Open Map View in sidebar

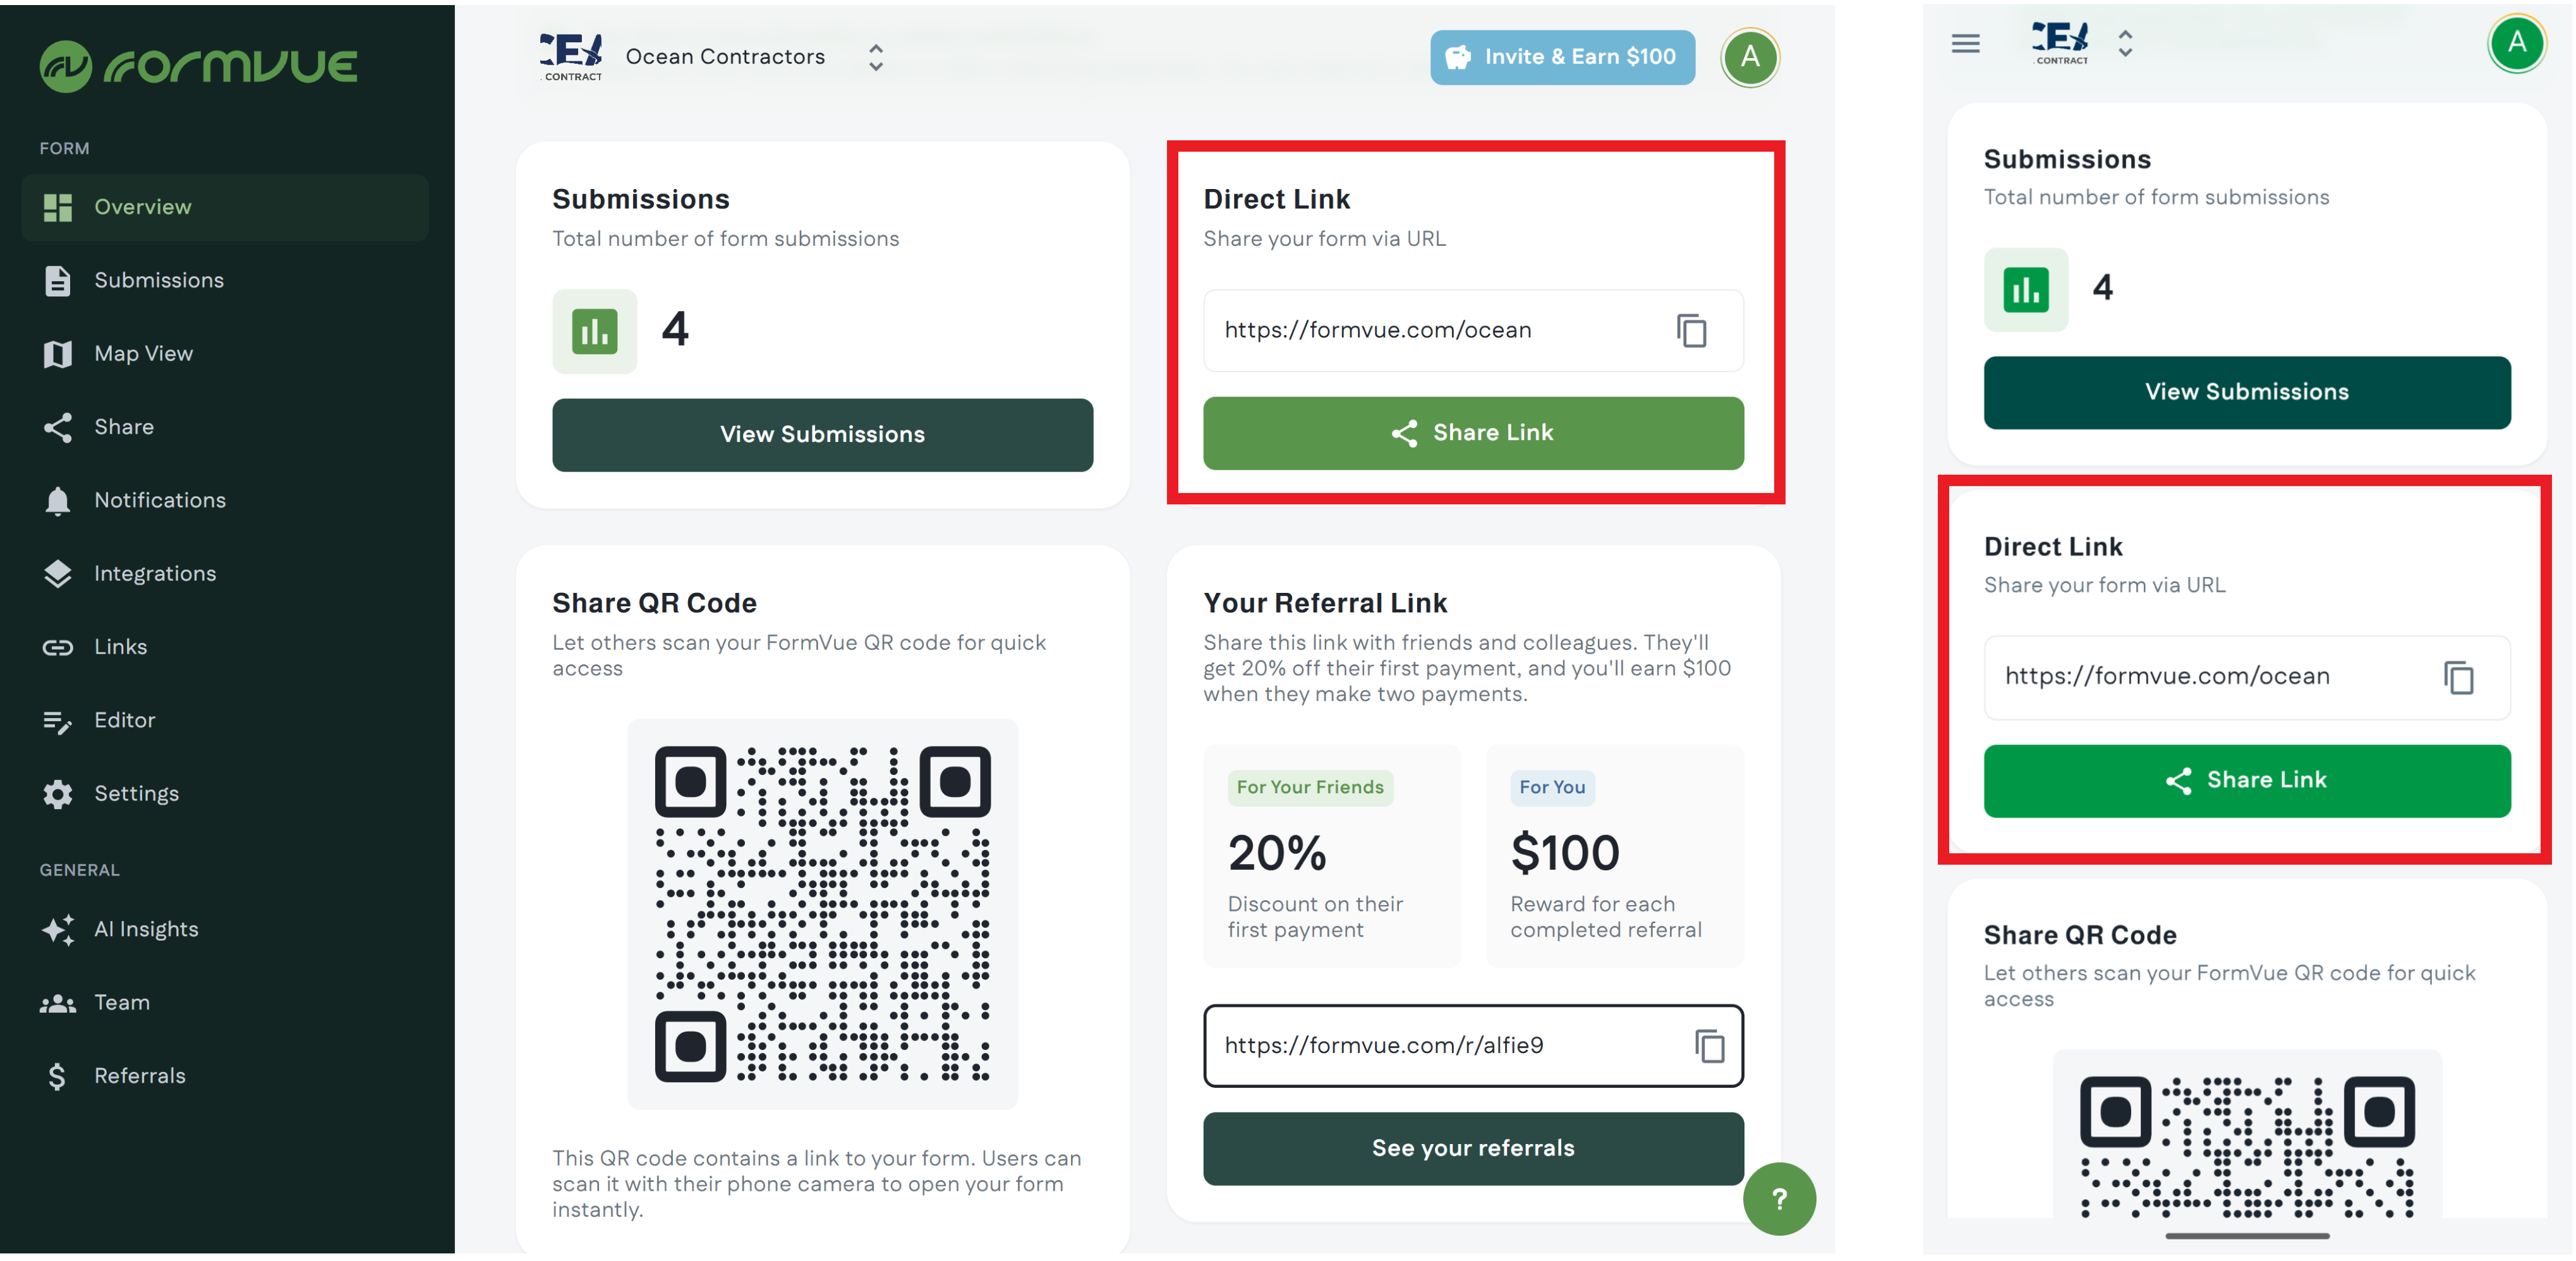(x=143, y=354)
